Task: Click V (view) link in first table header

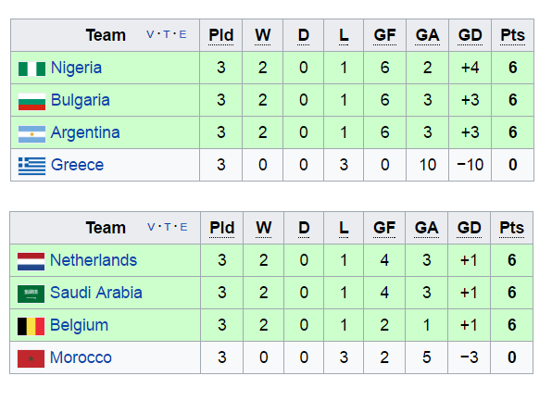Action: pos(150,34)
